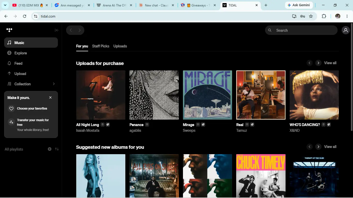Bookmark this page with the star

[311, 16]
